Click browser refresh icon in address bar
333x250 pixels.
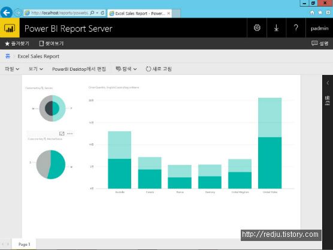pos(102,13)
